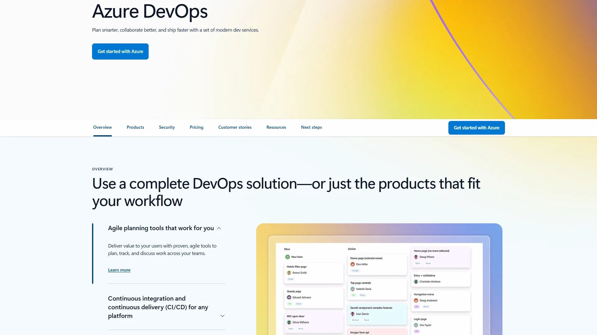Click the Entry + validations card title
Screen dimensions: 597x335
[x=424, y=275]
